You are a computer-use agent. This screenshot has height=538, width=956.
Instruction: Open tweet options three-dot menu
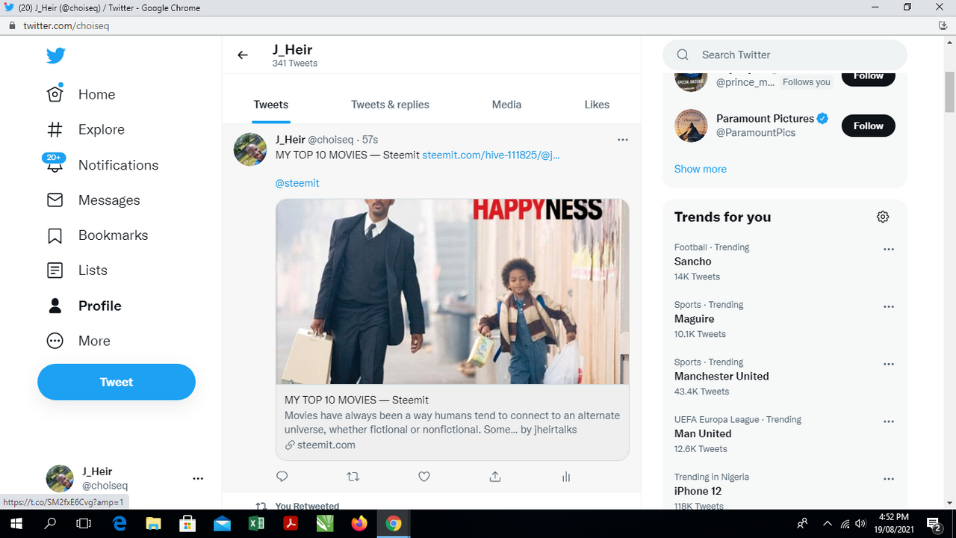(623, 140)
